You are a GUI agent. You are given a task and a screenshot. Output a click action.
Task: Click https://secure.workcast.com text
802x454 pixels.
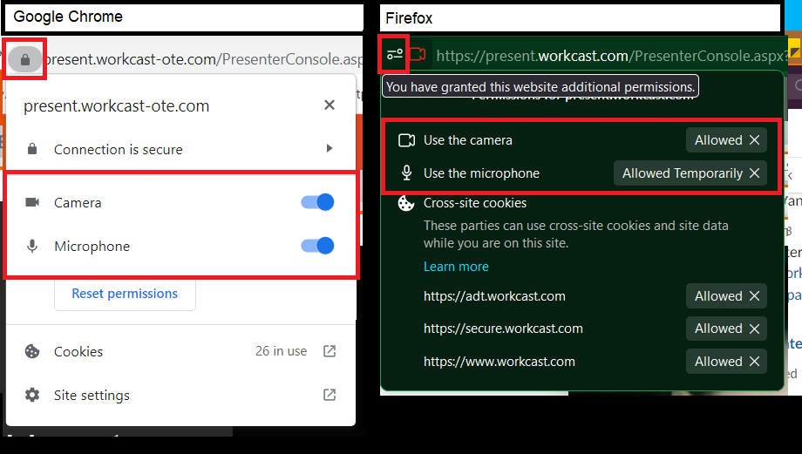503,329
